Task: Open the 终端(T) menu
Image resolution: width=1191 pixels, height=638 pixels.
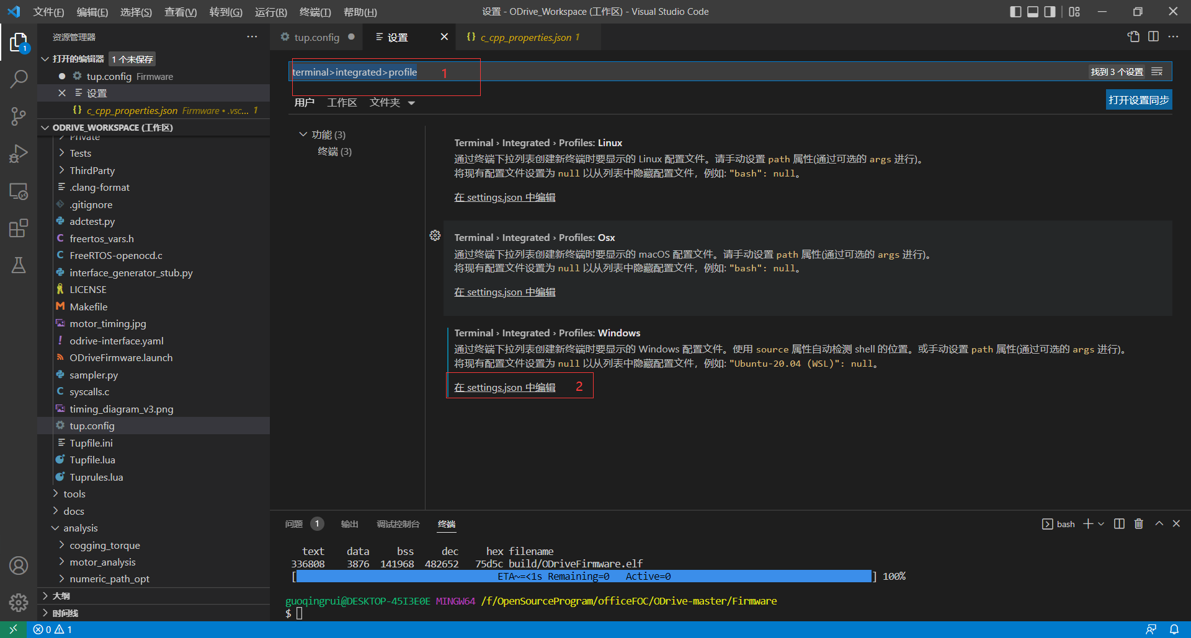Action: click(x=314, y=12)
